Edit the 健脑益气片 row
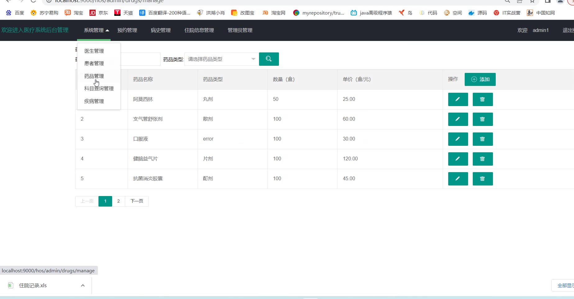574x299 pixels. pos(458,159)
